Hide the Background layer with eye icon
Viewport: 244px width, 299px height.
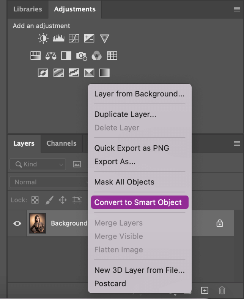[x=17, y=223]
